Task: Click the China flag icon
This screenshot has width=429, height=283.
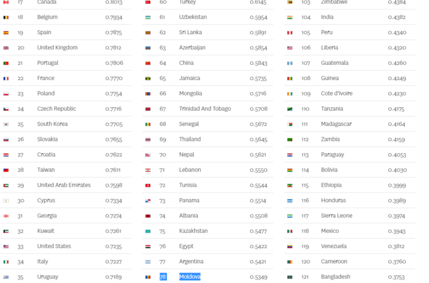Action: (x=148, y=63)
